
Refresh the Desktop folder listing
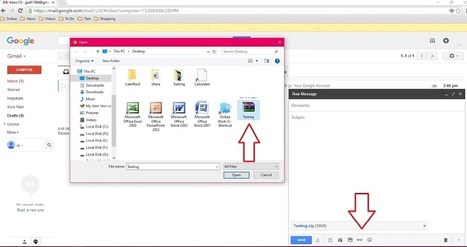click(214, 51)
